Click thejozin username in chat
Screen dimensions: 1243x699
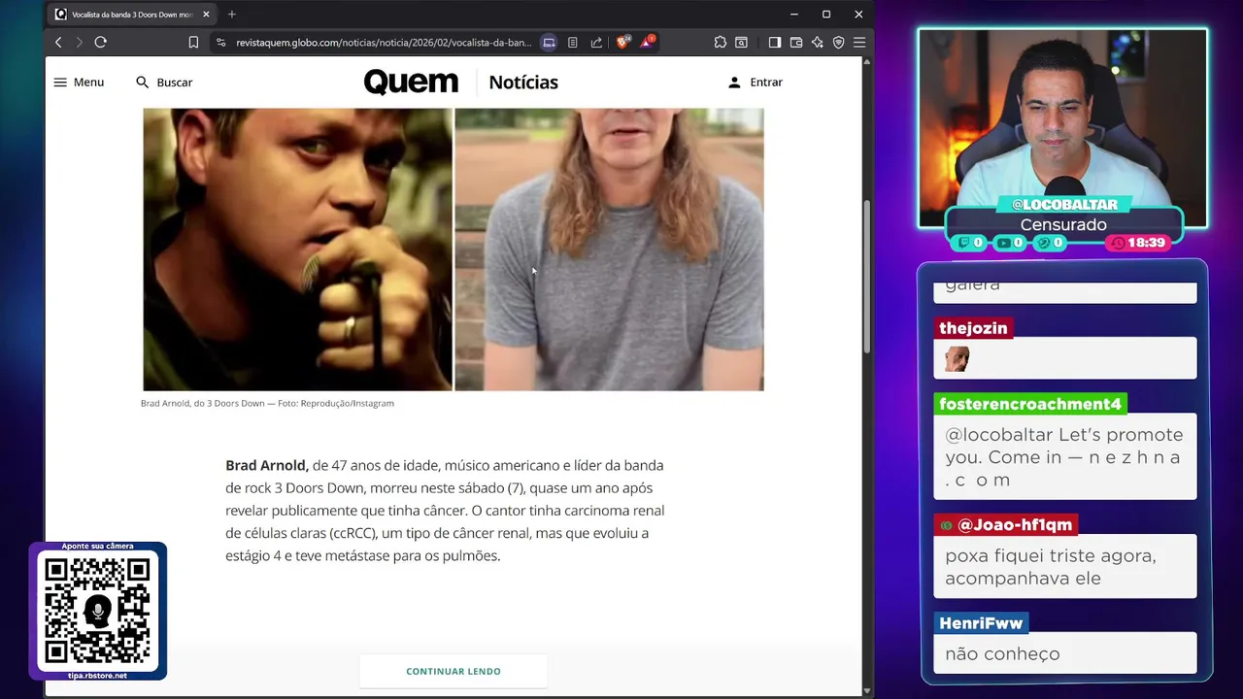[973, 328]
